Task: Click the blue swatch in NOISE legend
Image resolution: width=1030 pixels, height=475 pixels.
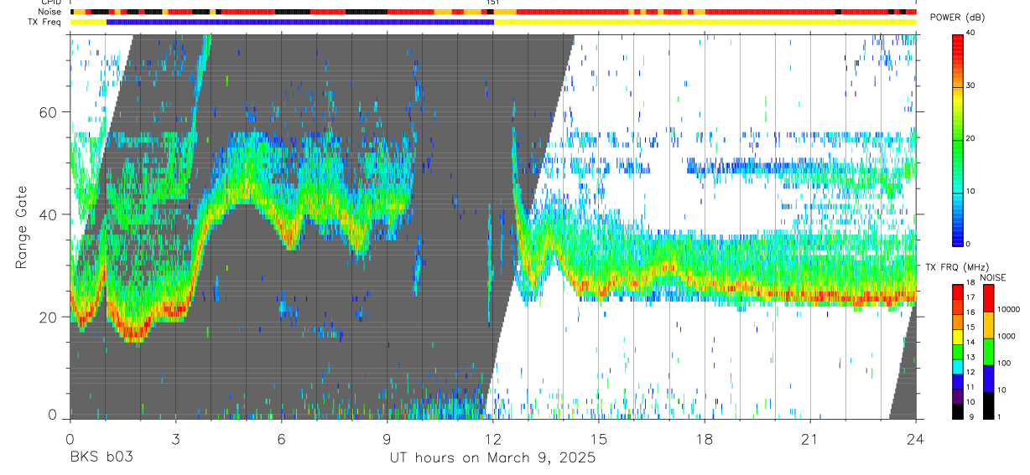Action: (x=988, y=378)
